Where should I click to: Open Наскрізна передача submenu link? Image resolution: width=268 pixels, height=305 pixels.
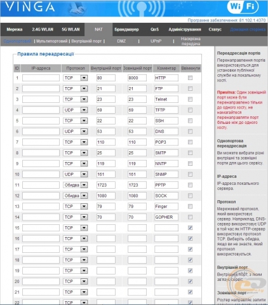[x=191, y=41]
